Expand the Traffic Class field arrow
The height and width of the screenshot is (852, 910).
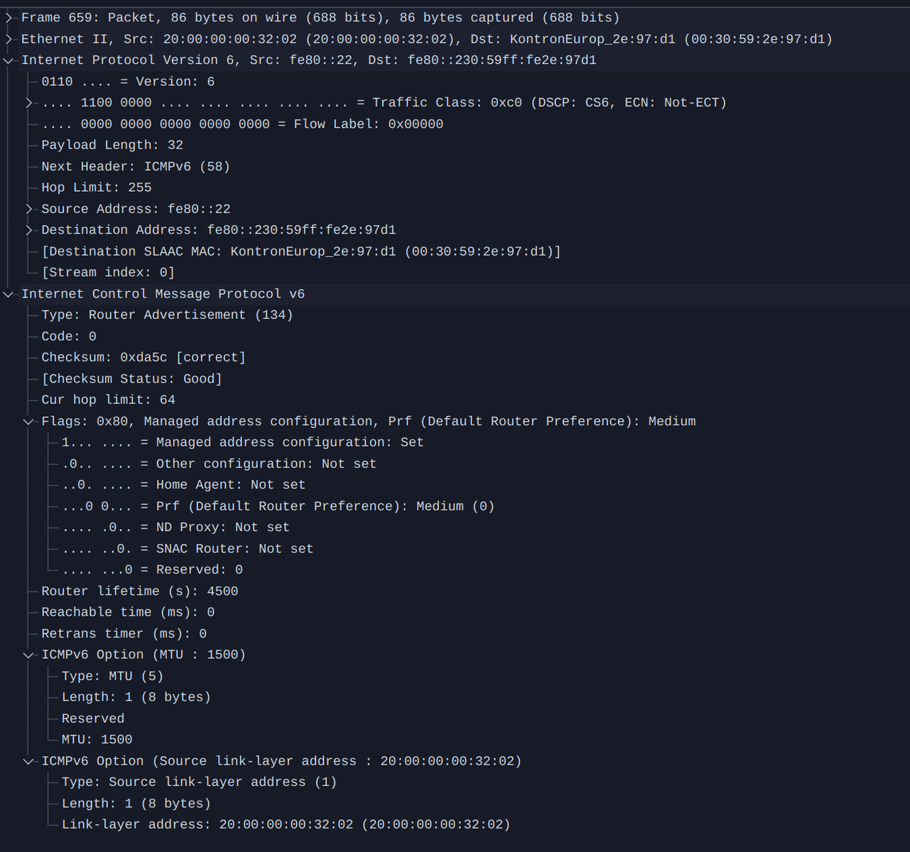[29, 103]
